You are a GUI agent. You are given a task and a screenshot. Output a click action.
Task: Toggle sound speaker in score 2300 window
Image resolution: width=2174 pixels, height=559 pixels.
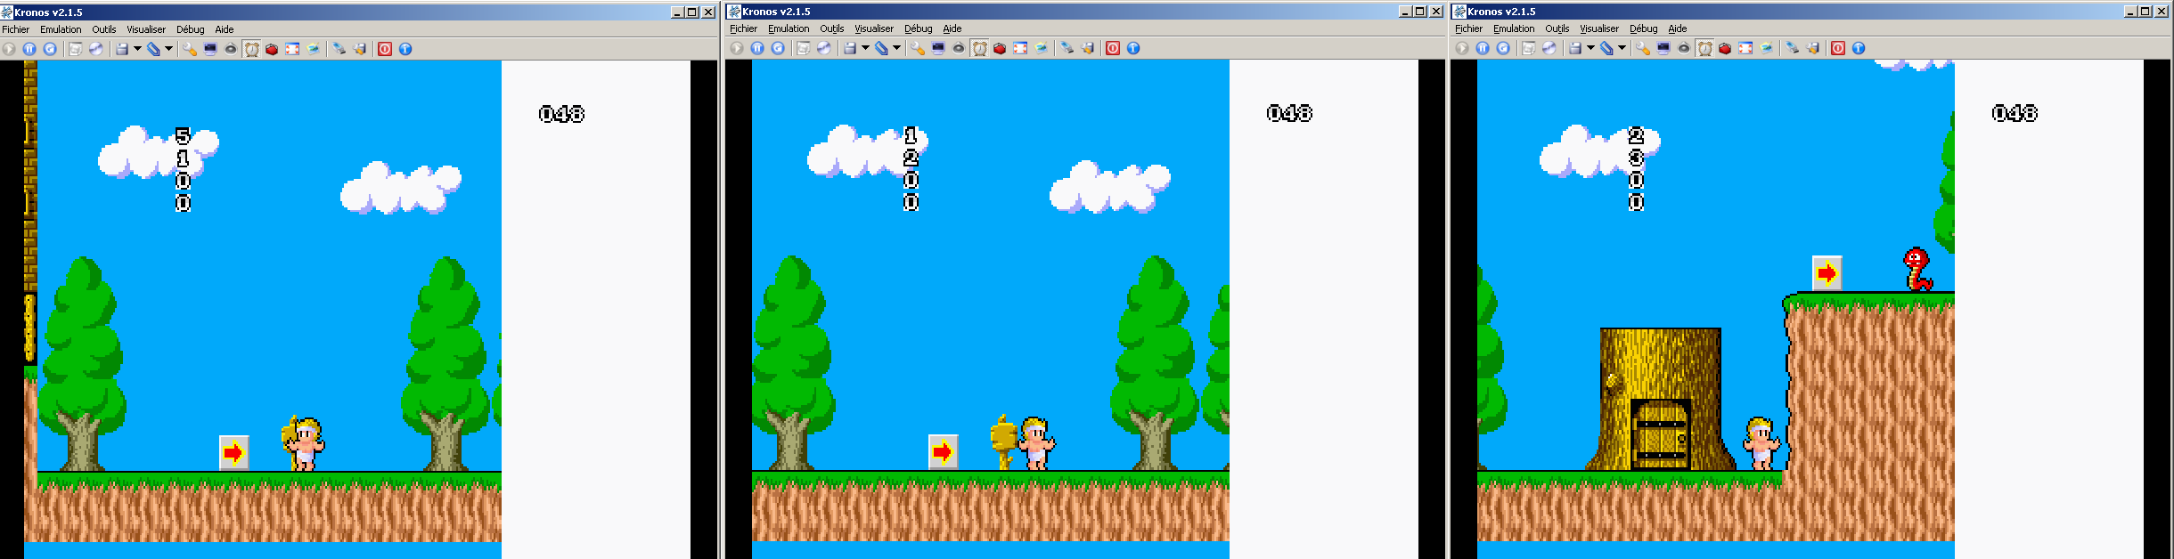pyautogui.click(x=1684, y=48)
